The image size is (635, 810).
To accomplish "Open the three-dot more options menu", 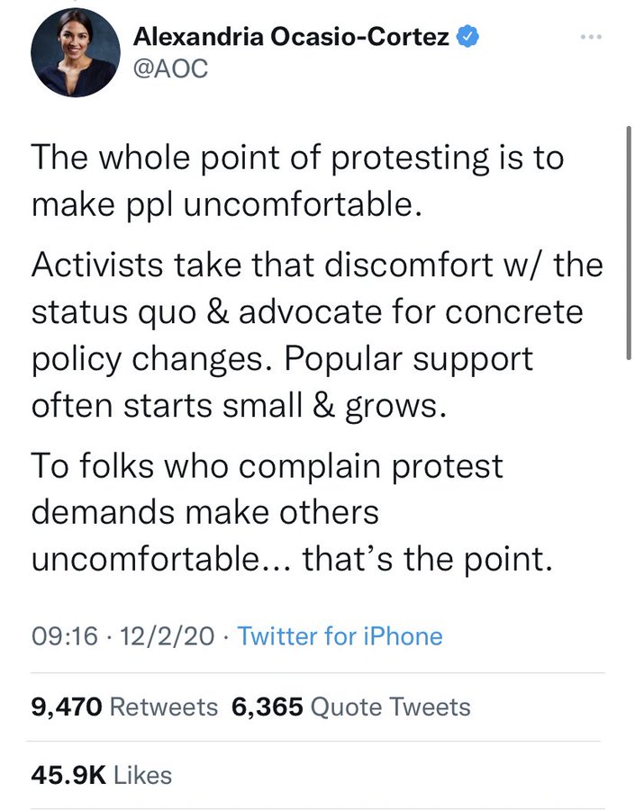I will click(591, 37).
